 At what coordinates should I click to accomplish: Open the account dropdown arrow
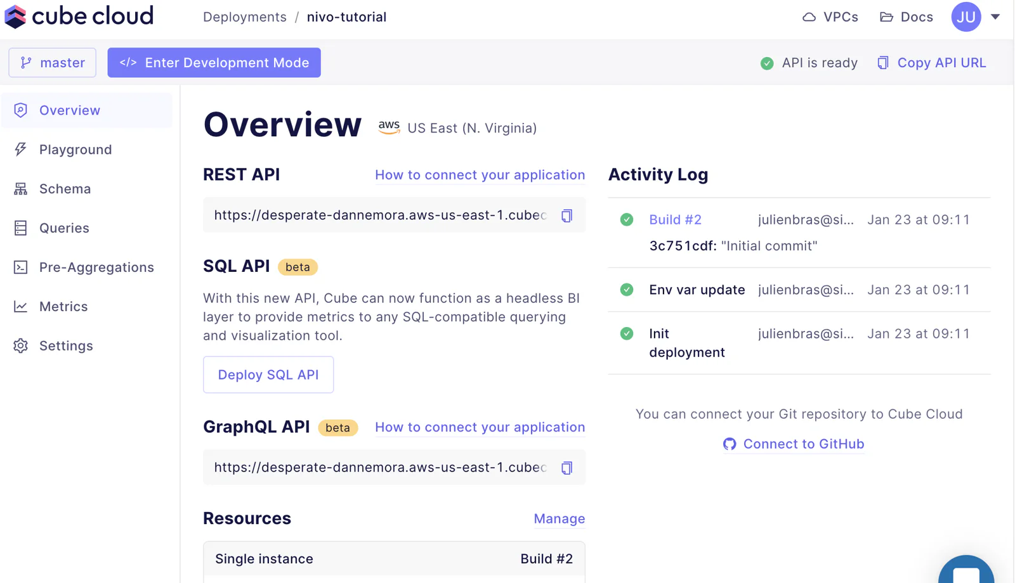(995, 17)
